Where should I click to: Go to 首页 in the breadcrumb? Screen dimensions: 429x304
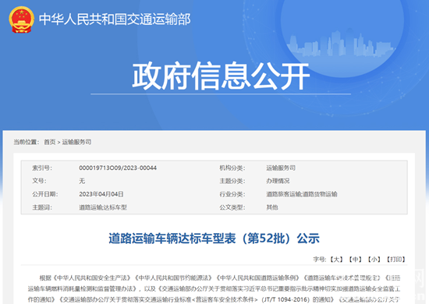tap(50, 142)
